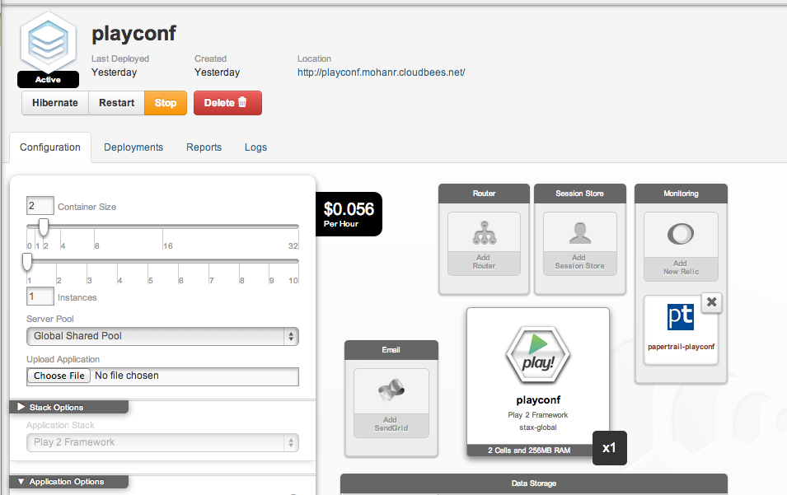Open the Logs tab
Viewport: 787px width, 495px height.
tap(255, 147)
